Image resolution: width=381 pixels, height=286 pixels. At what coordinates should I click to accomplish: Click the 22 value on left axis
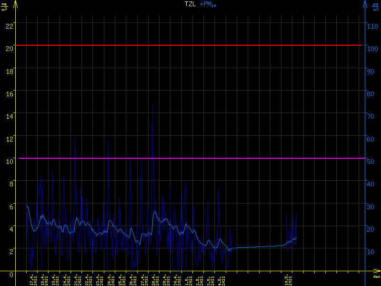coord(9,26)
